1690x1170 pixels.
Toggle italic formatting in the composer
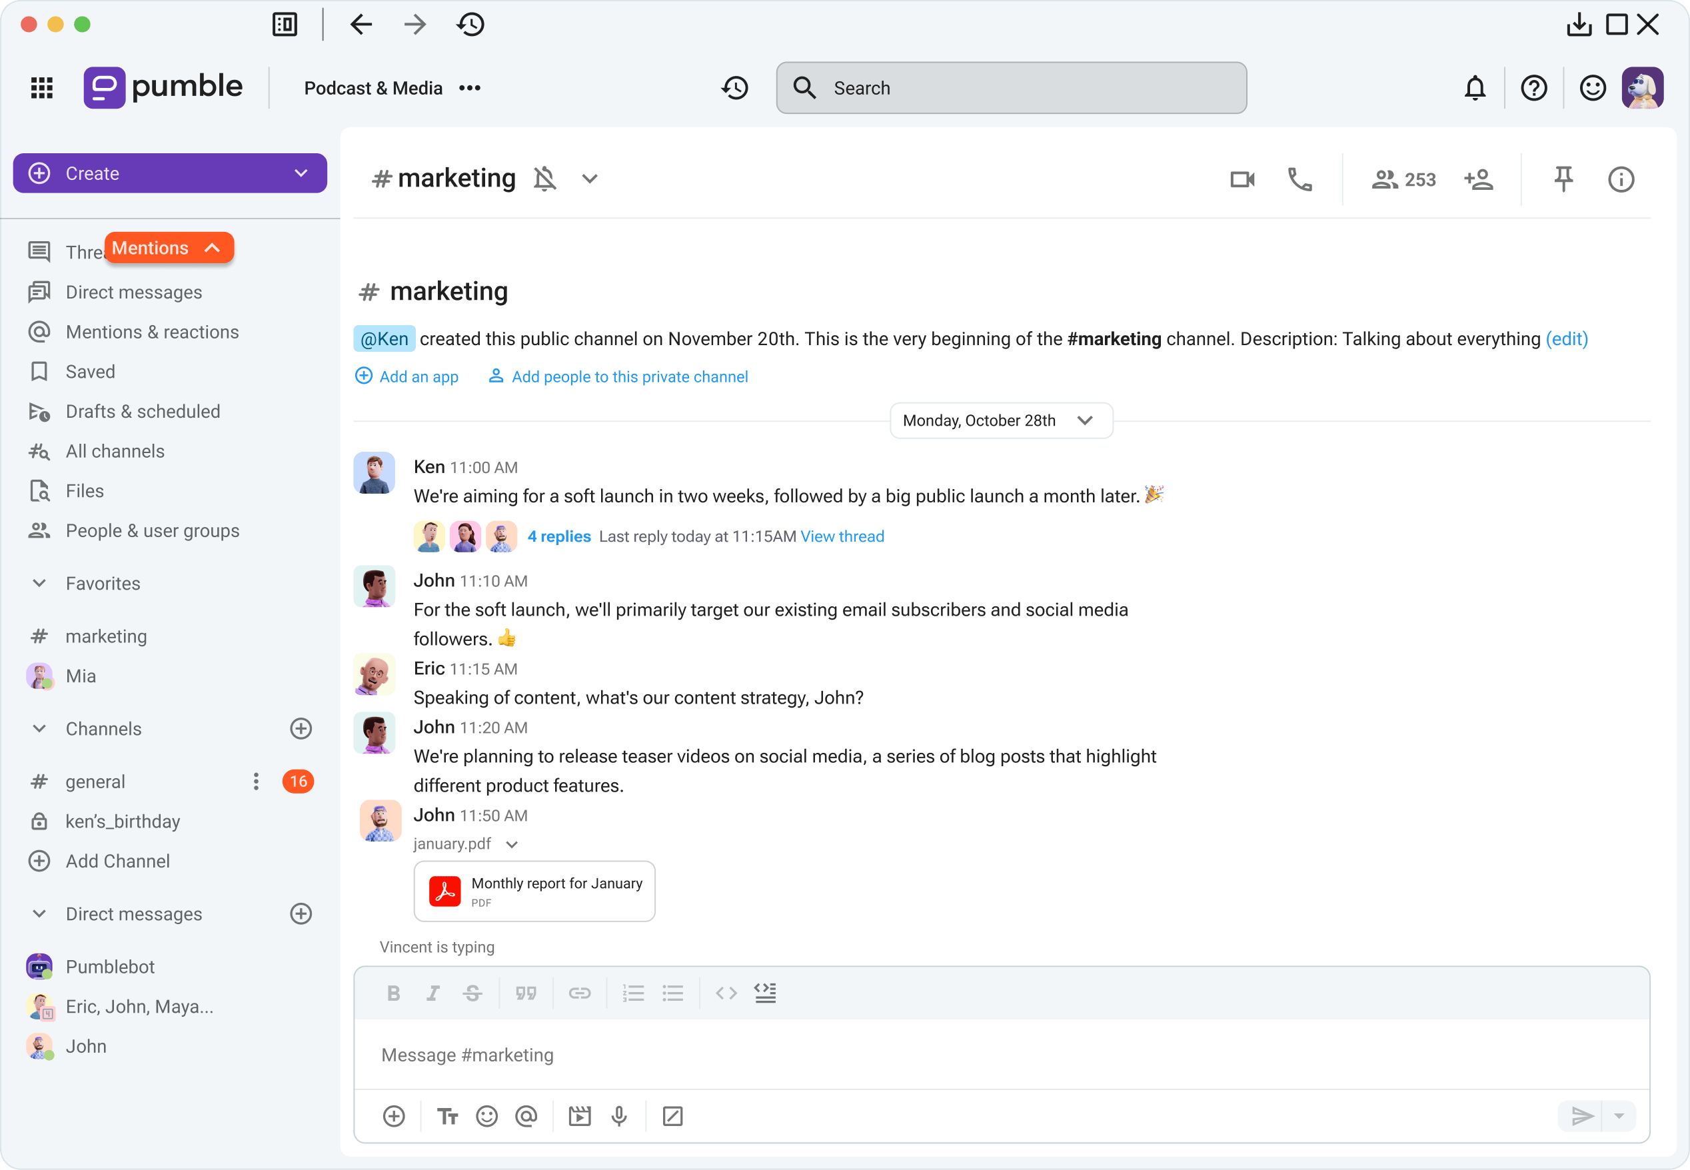432,993
